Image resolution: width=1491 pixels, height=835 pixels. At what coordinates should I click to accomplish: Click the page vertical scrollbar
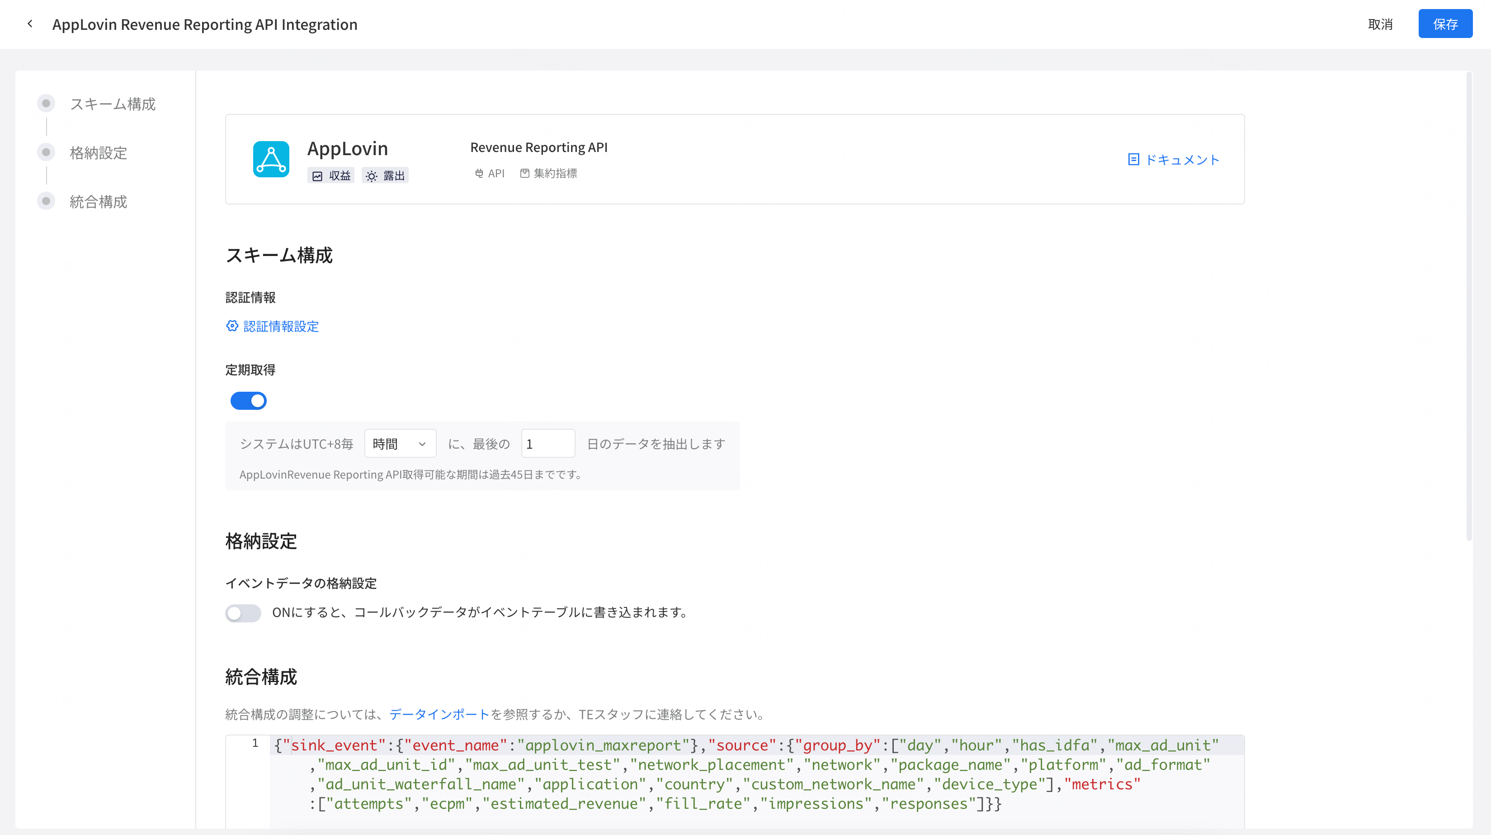point(1469,306)
